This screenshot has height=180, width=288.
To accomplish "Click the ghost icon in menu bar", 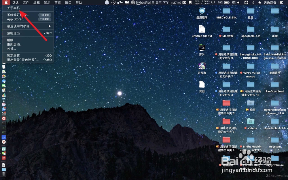I will [x=107, y=2].
